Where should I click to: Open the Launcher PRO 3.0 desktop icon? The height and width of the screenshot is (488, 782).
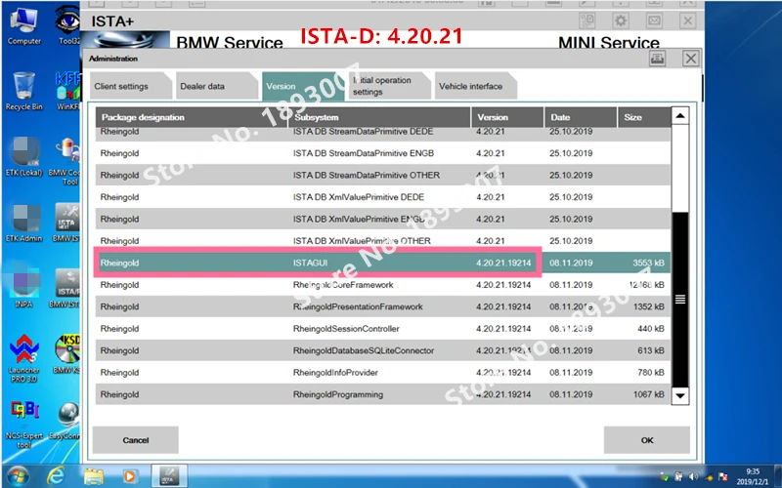(x=23, y=357)
